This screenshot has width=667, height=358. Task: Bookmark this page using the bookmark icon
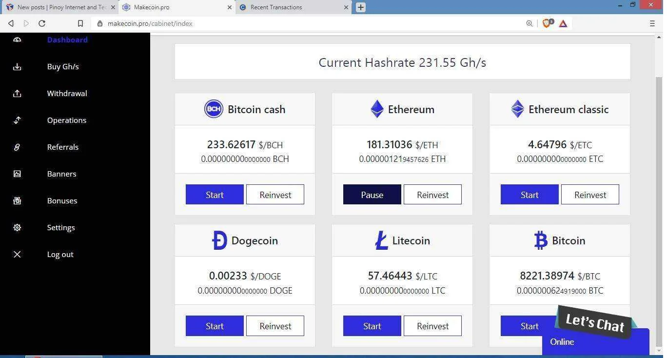click(80, 23)
